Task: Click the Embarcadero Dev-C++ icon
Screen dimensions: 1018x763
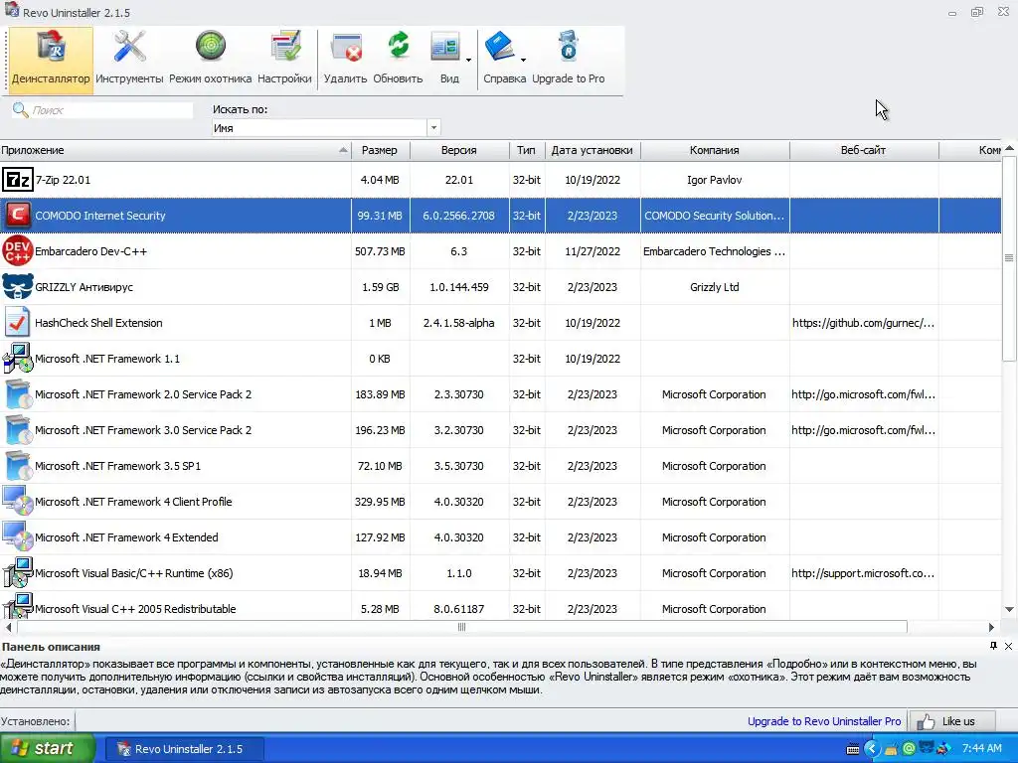Action: tap(18, 251)
